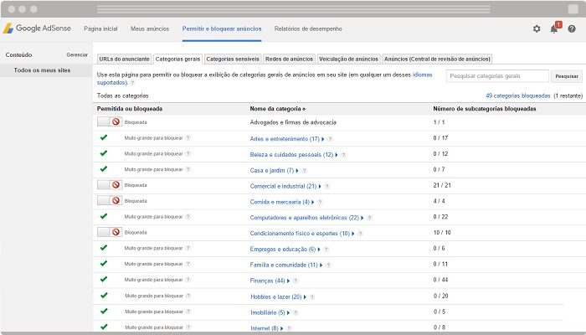The height and width of the screenshot is (335, 586).
Task: Expand Comida e mercearia subcategories arrow
Action: tap(313, 202)
